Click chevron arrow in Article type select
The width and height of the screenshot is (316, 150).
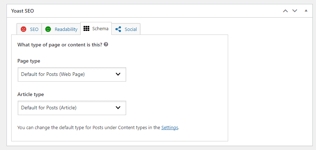[x=118, y=108]
